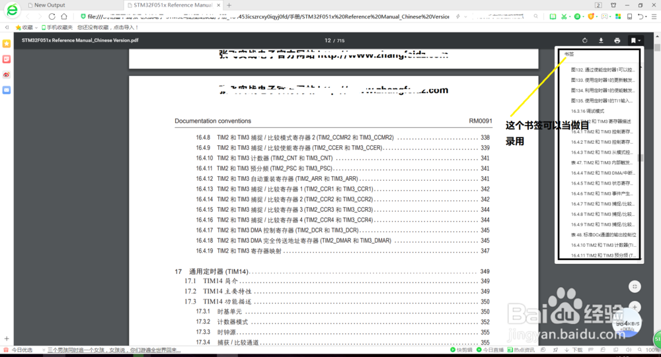Download the PDF file
This screenshot has height=357, width=661.
[601, 40]
